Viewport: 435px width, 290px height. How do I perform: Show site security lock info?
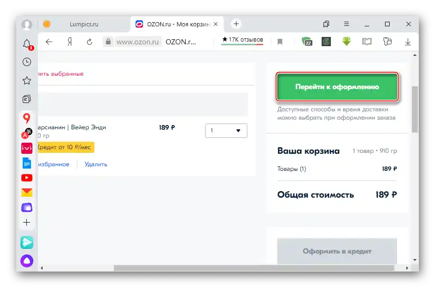(108, 42)
